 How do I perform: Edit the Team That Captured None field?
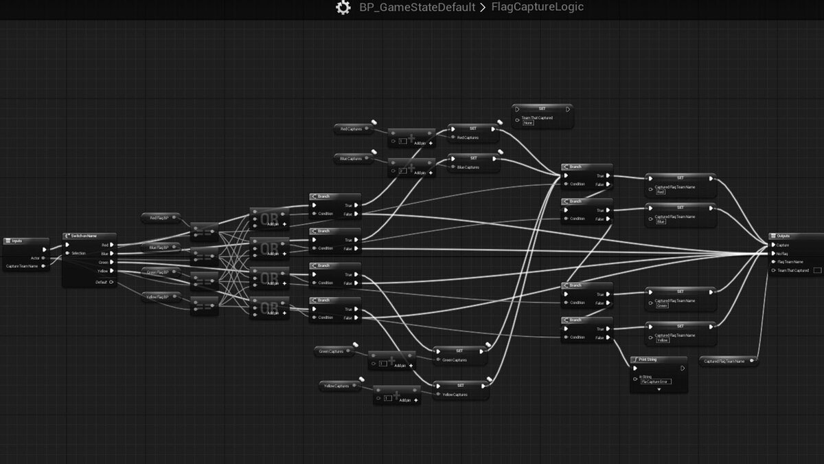[528, 123]
